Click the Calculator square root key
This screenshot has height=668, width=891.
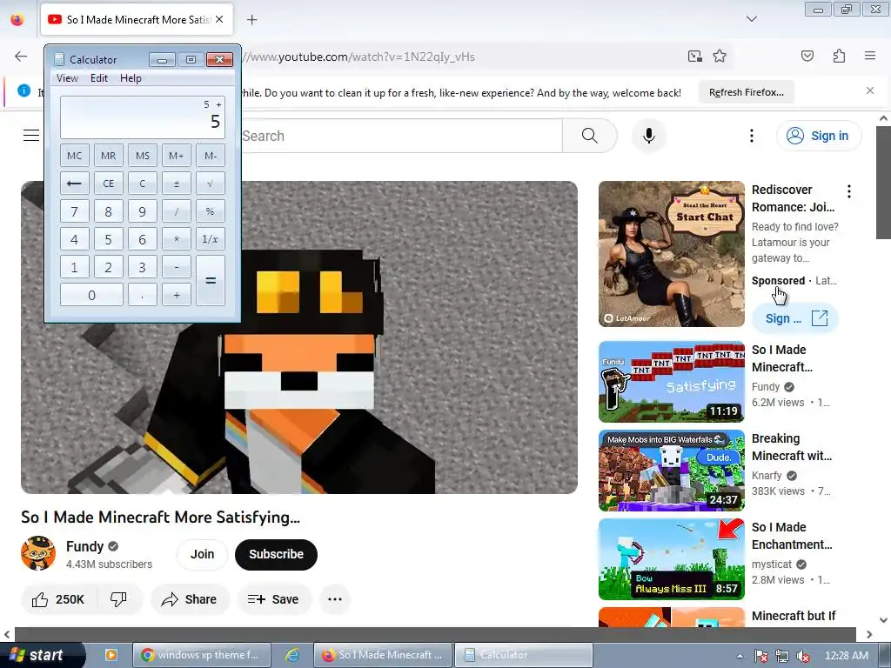pos(211,184)
